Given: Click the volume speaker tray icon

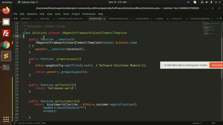Looking at the screenshot, I should point(207,2).
